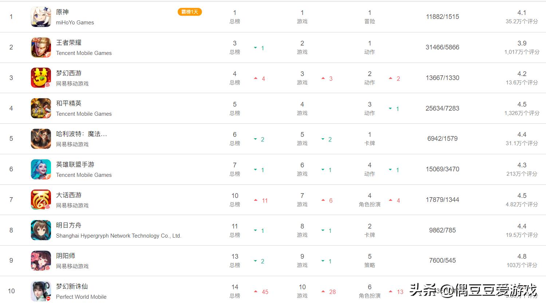Click keyword count 15069/3470

pos(443,169)
